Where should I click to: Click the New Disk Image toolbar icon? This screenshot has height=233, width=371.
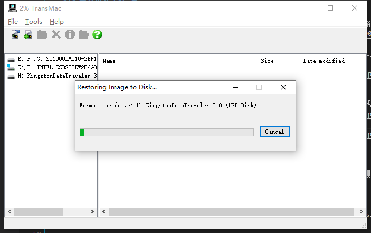pyautogui.click(x=28, y=35)
